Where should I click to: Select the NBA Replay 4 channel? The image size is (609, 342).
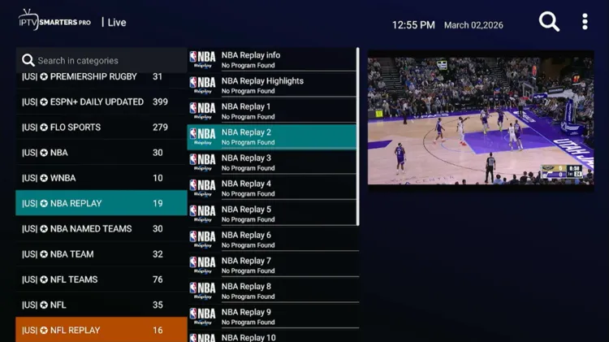tap(272, 188)
